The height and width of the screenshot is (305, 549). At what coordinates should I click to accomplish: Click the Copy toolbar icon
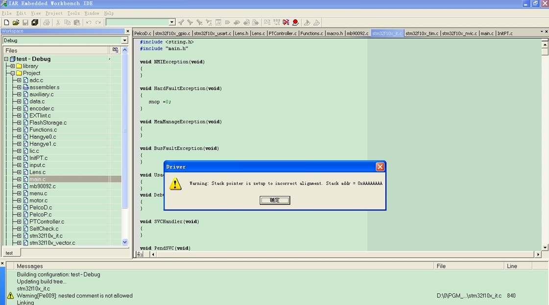[x=67, y=22]
